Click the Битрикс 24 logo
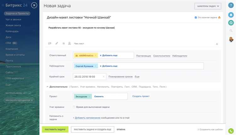The image size is (236, 135). point(16,5)
